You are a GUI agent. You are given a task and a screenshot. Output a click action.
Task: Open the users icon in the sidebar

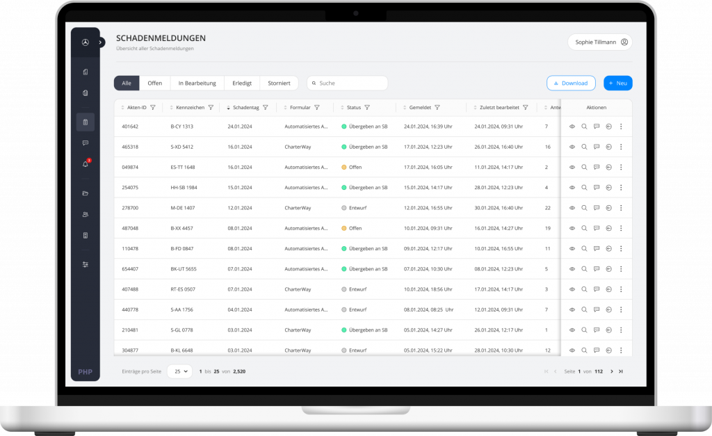pos(86,214)
